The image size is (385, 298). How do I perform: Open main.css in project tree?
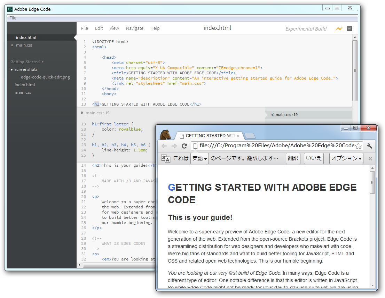(23, 92)
